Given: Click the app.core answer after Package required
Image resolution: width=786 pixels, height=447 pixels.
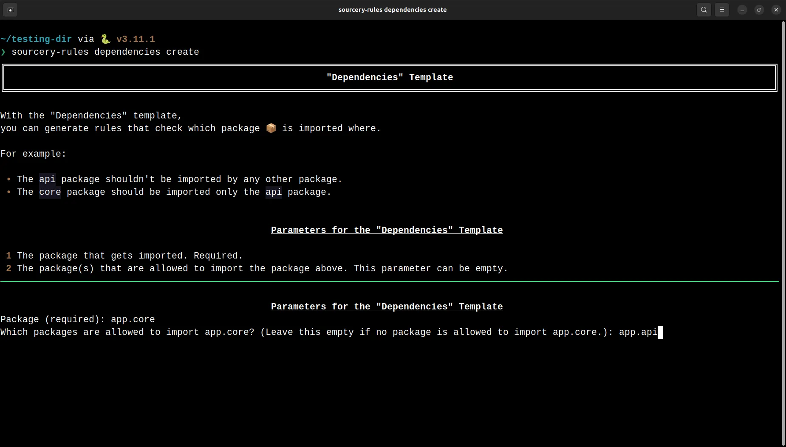Looking at the screenshot, I should [x=133, y=319].
